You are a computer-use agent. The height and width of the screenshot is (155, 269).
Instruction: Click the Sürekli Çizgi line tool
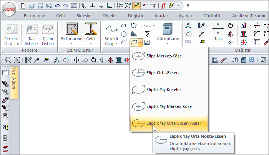(x=111, y=34)
